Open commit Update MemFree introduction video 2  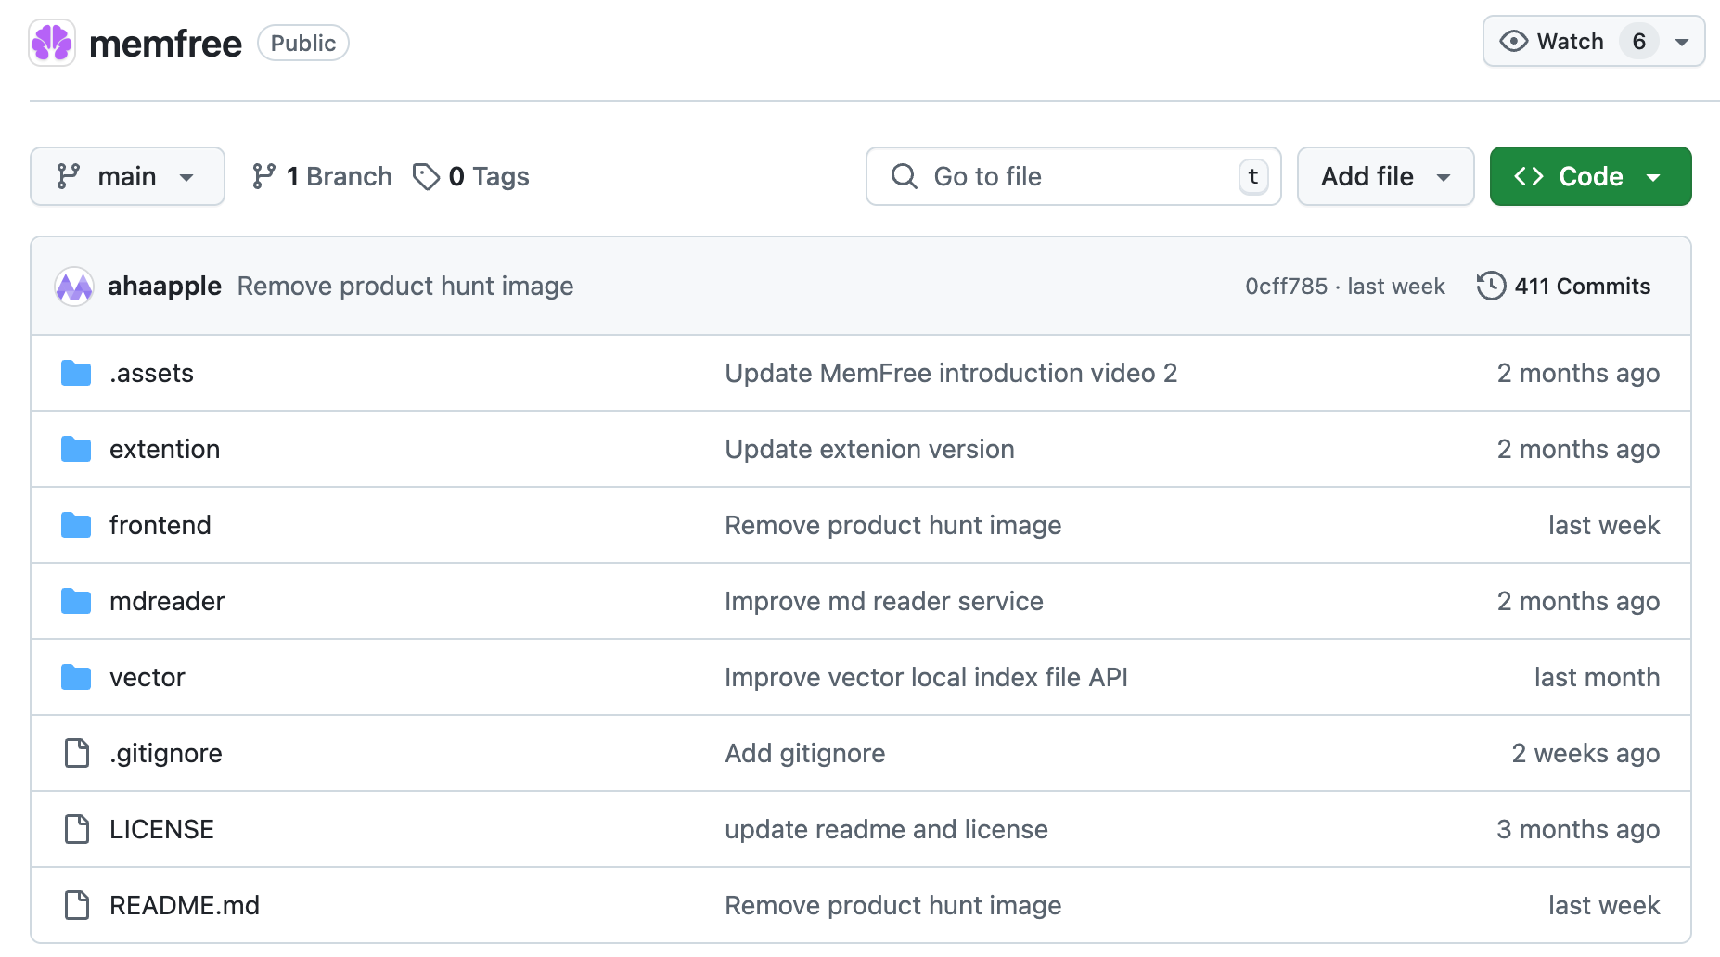pyautogui.click(x=951, y=373)
